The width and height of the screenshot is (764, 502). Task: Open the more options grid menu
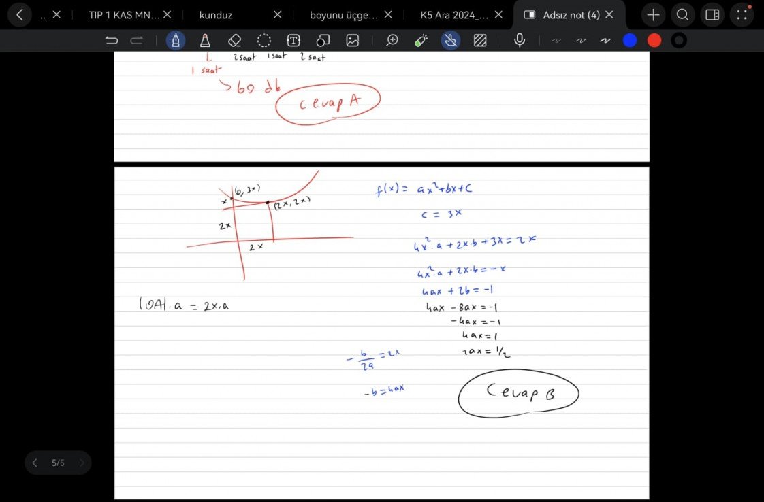[x=742, y=14]
